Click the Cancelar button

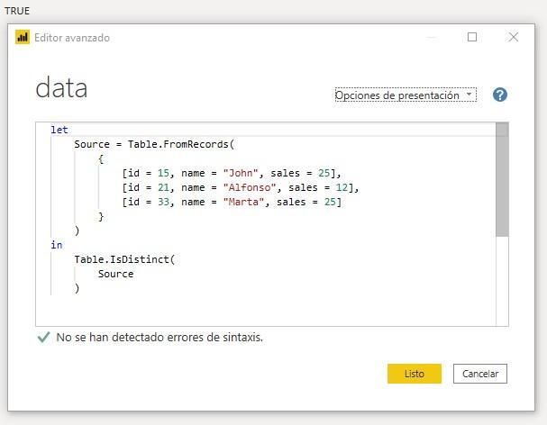pos(480,374)
